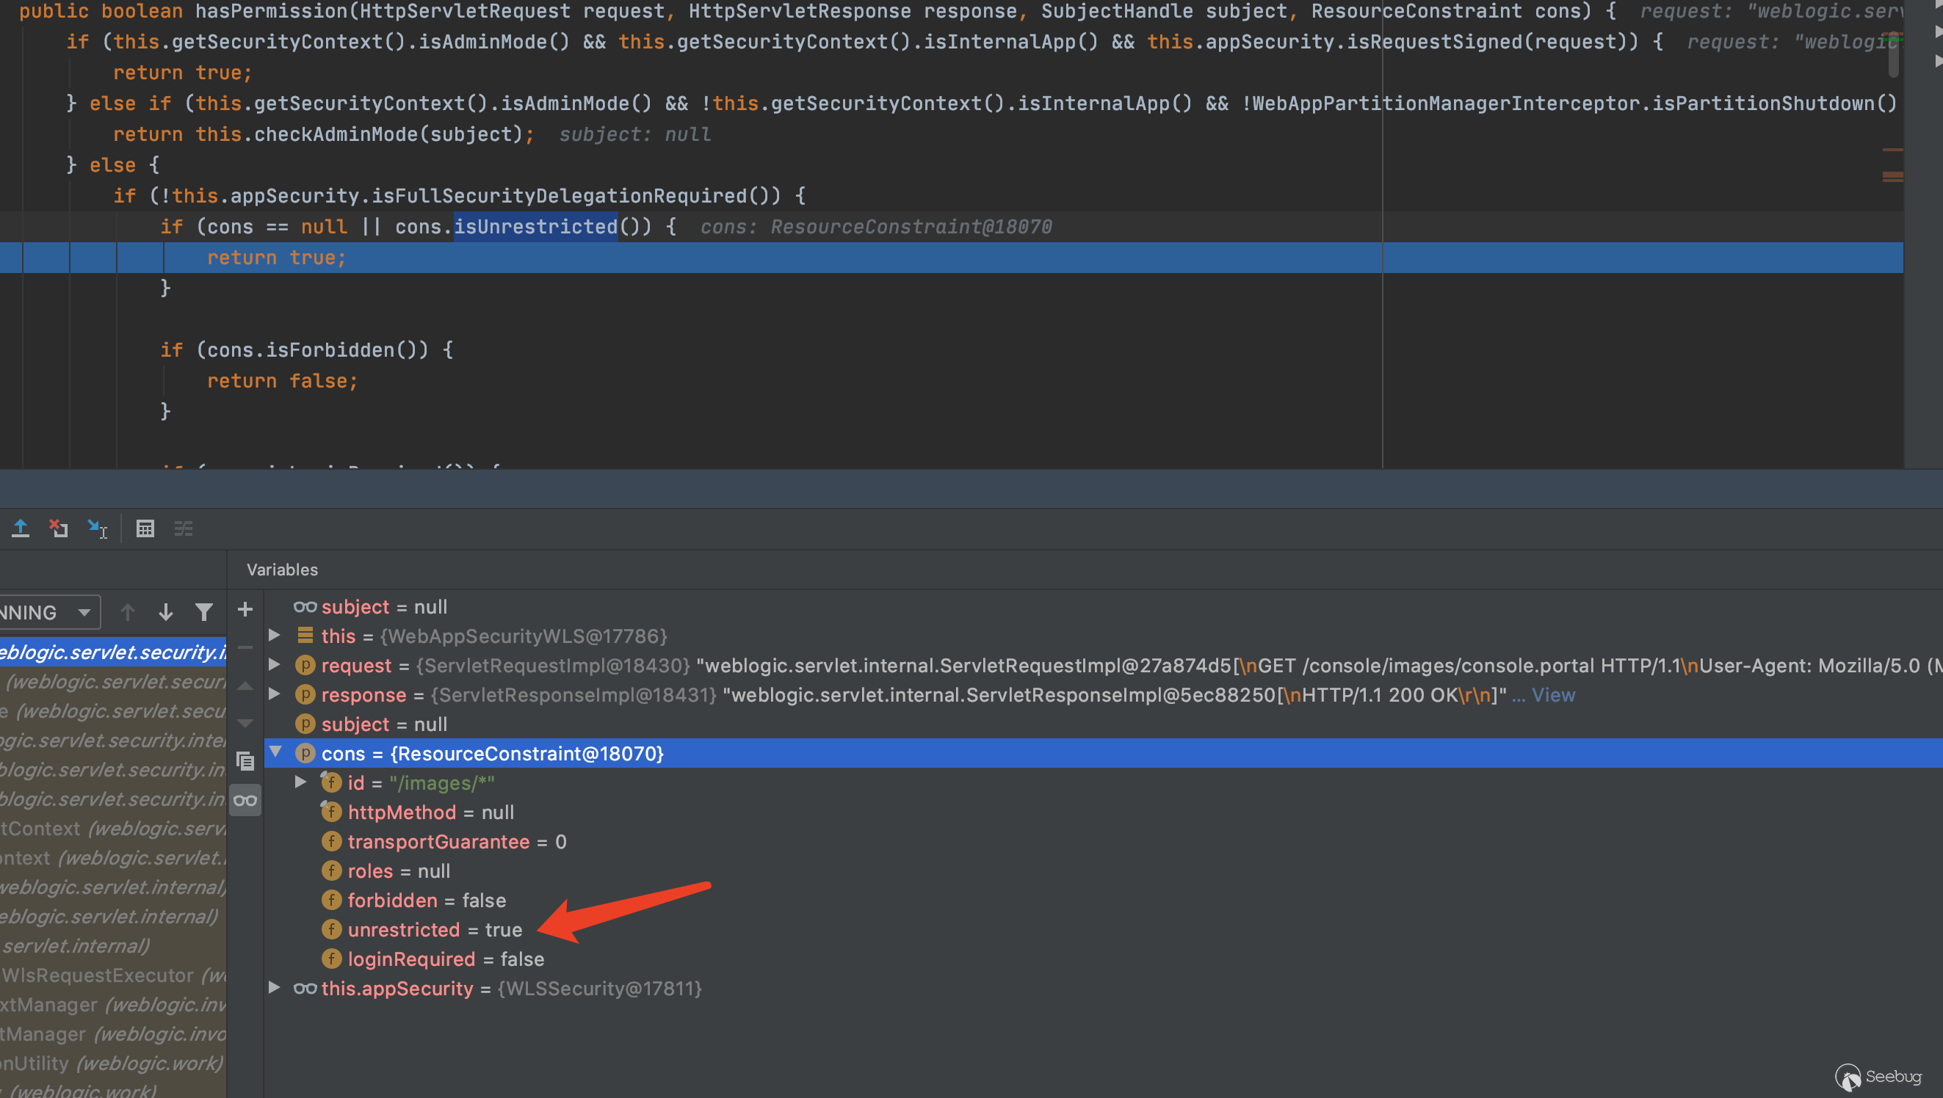Click the Trace Current Stream Chain icon

(184, 528)
